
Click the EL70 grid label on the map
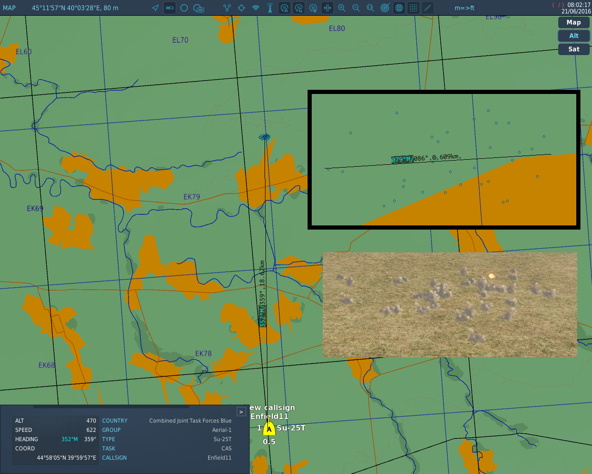pos(180,40)
